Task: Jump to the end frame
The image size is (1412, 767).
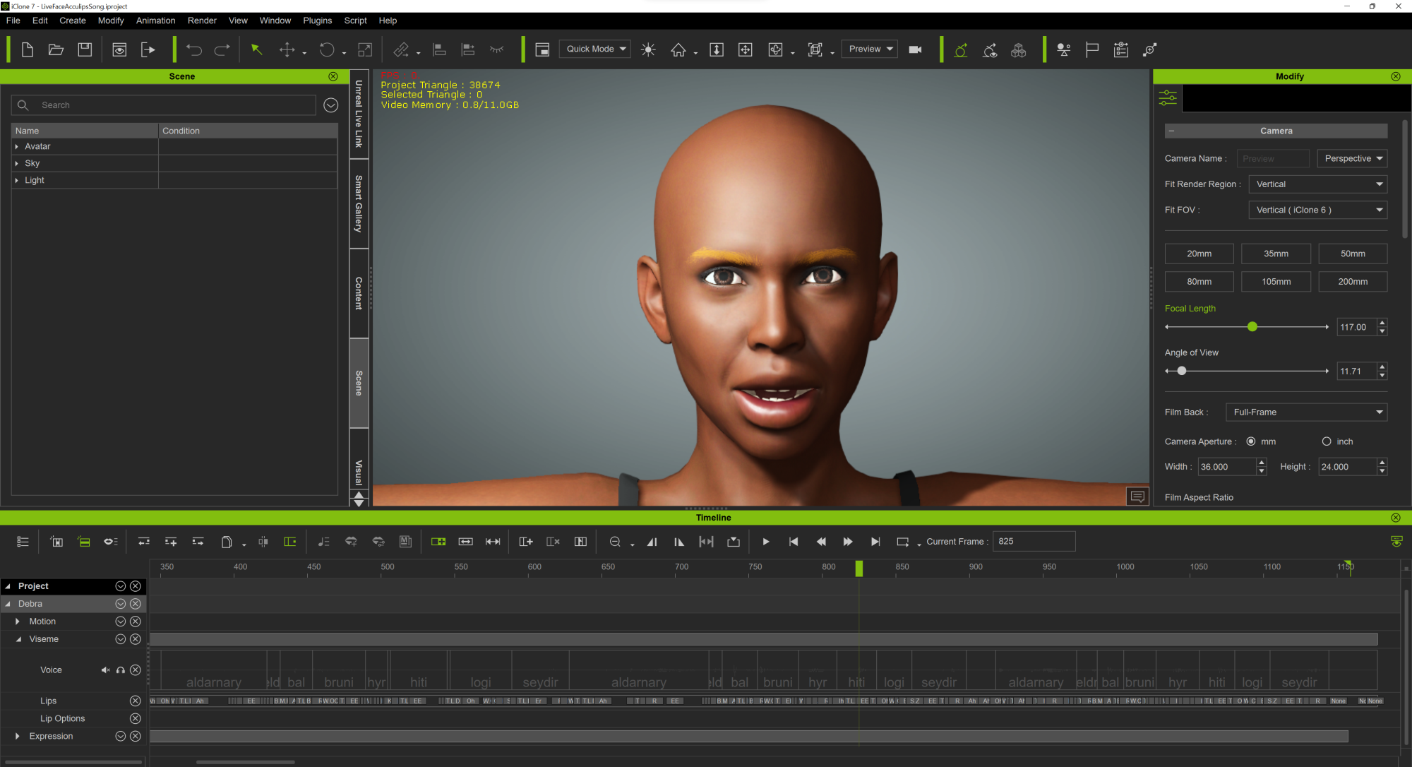Action: [875, 542]
